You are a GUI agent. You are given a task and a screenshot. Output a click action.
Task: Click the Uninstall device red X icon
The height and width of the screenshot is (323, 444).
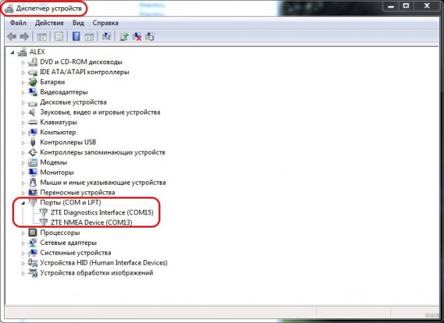[x=137, y=36]
